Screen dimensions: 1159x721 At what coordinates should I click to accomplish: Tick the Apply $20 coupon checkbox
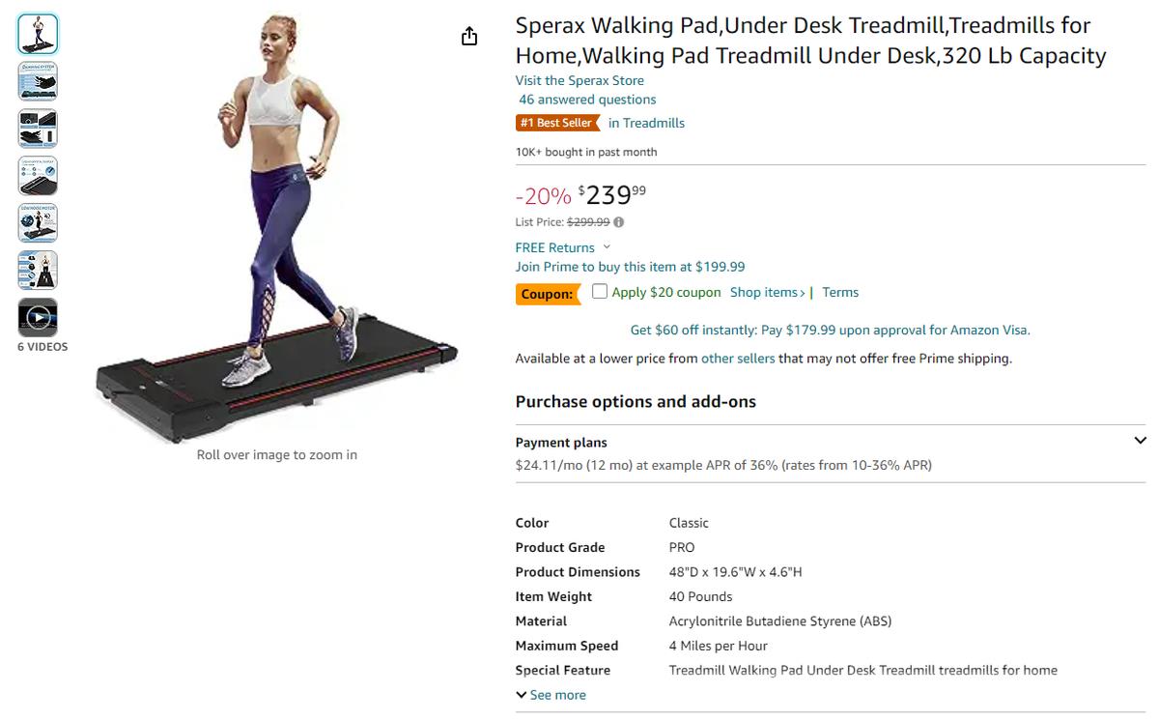tap(600, 291)
